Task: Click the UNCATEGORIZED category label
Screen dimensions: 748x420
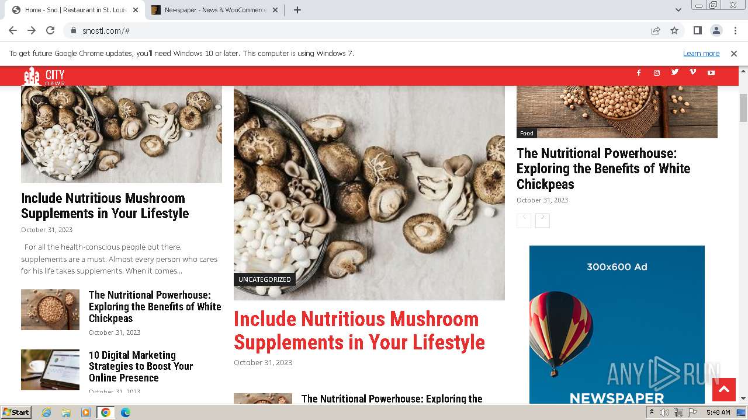Action: tap(265, 279)
